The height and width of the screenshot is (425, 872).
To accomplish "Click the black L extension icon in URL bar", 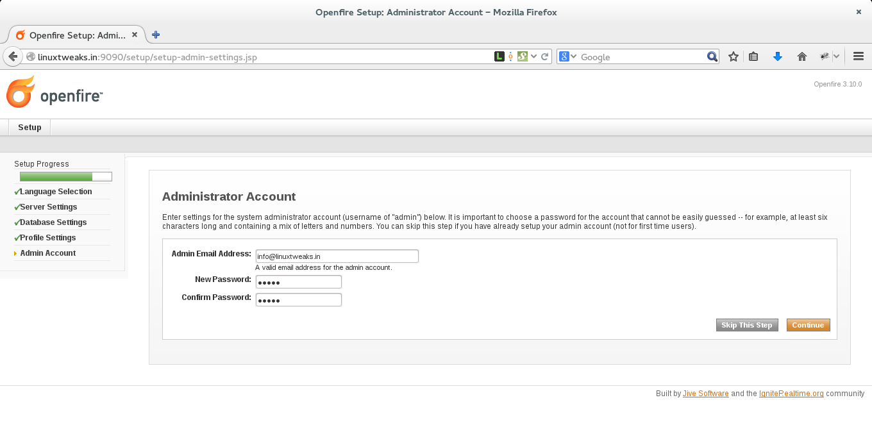I will point(499,56).
